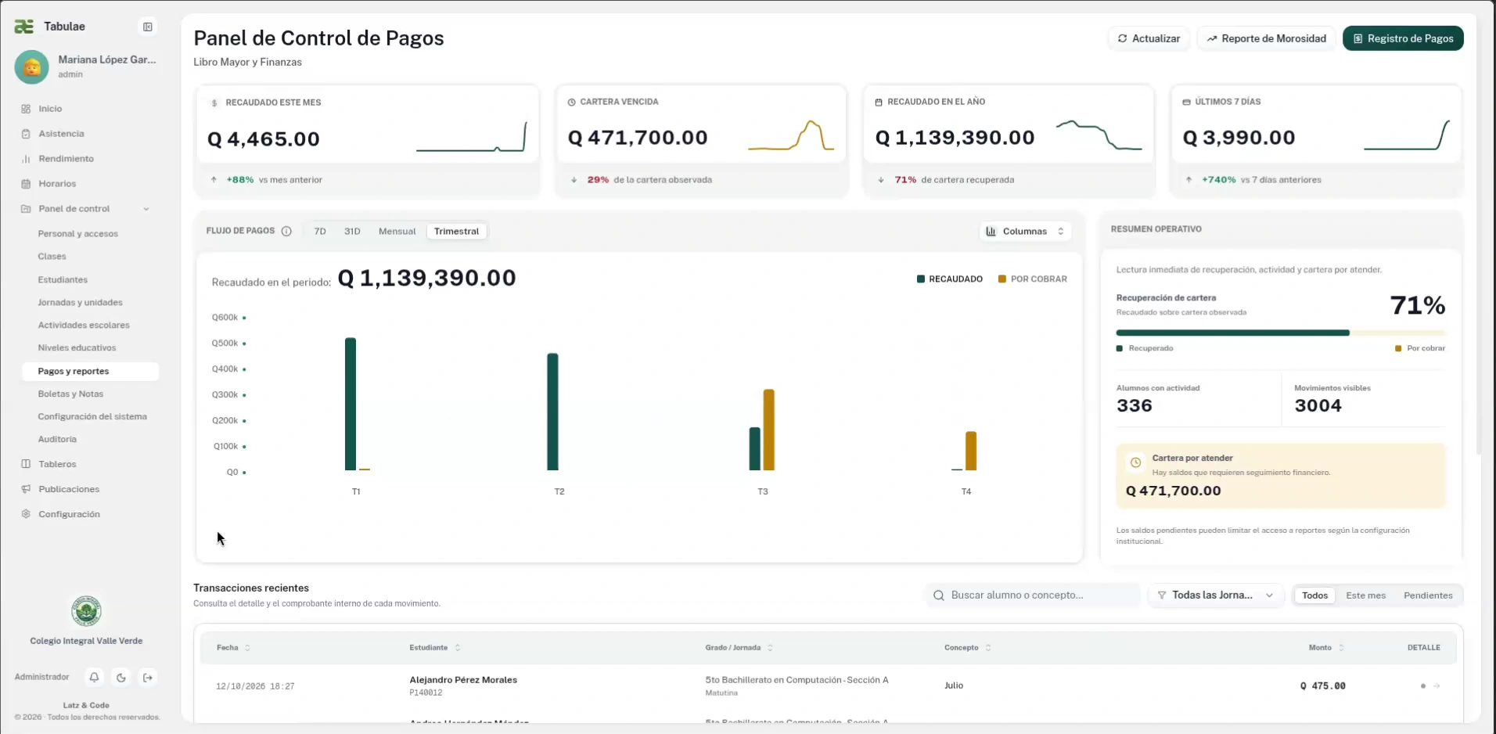This screenshot has height=734, width=1496.
Task: Toggle dark mode moon icon
Action: tap(121, 678)
